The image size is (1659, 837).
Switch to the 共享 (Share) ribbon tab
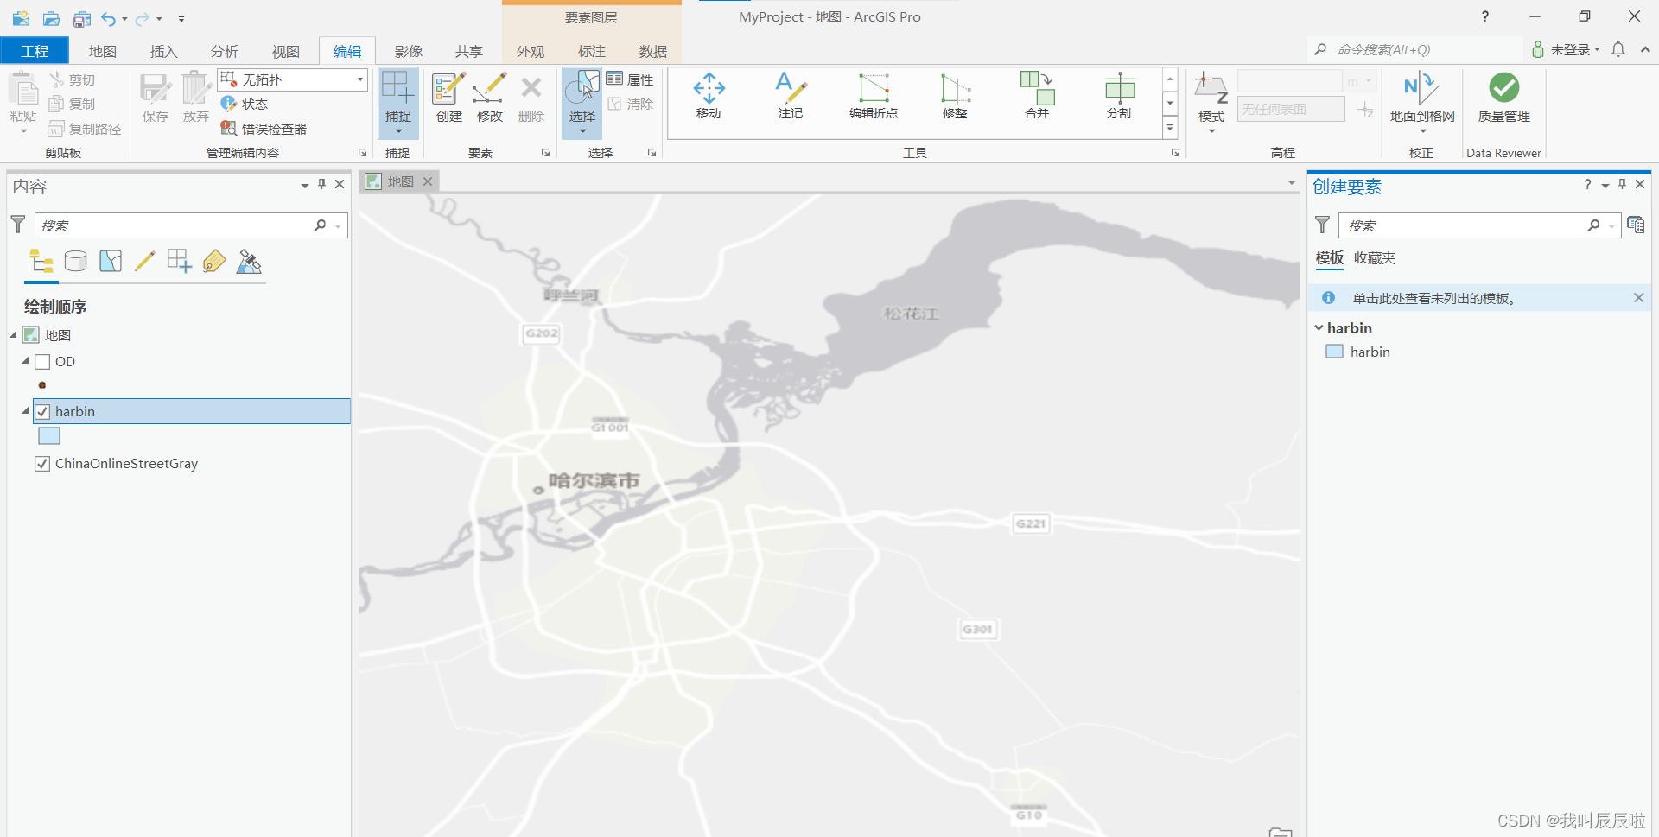point(469,51)
